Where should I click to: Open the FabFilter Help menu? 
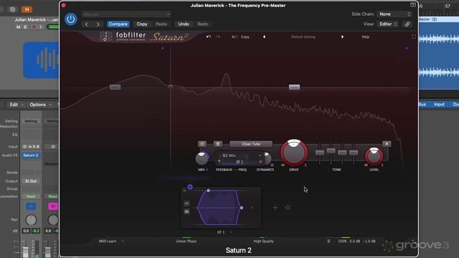pos(365,37)
